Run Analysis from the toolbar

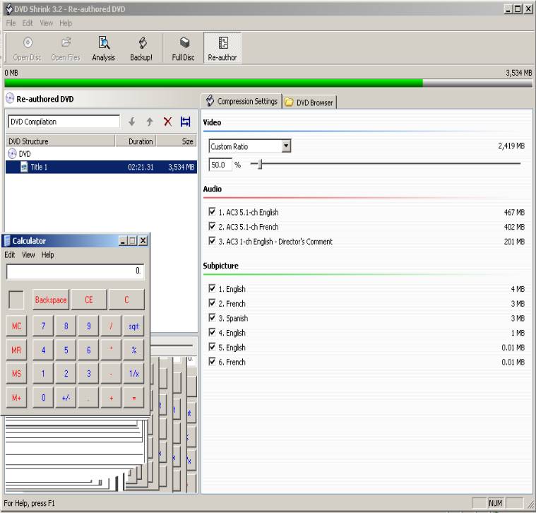point(104,48)
